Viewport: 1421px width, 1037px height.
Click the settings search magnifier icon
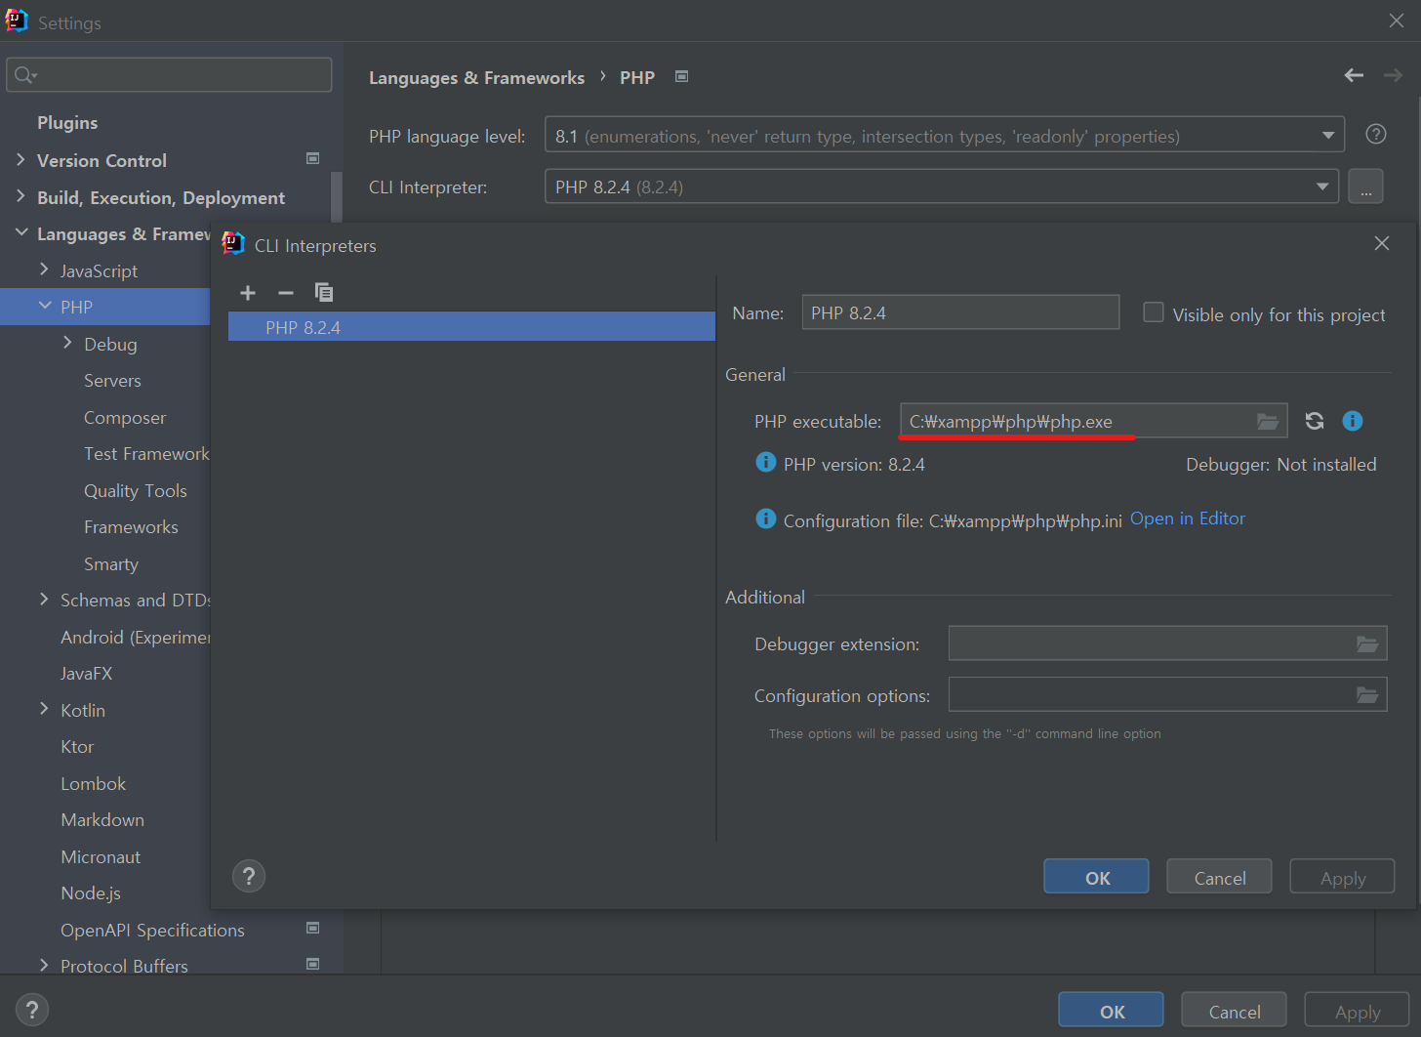25,75
